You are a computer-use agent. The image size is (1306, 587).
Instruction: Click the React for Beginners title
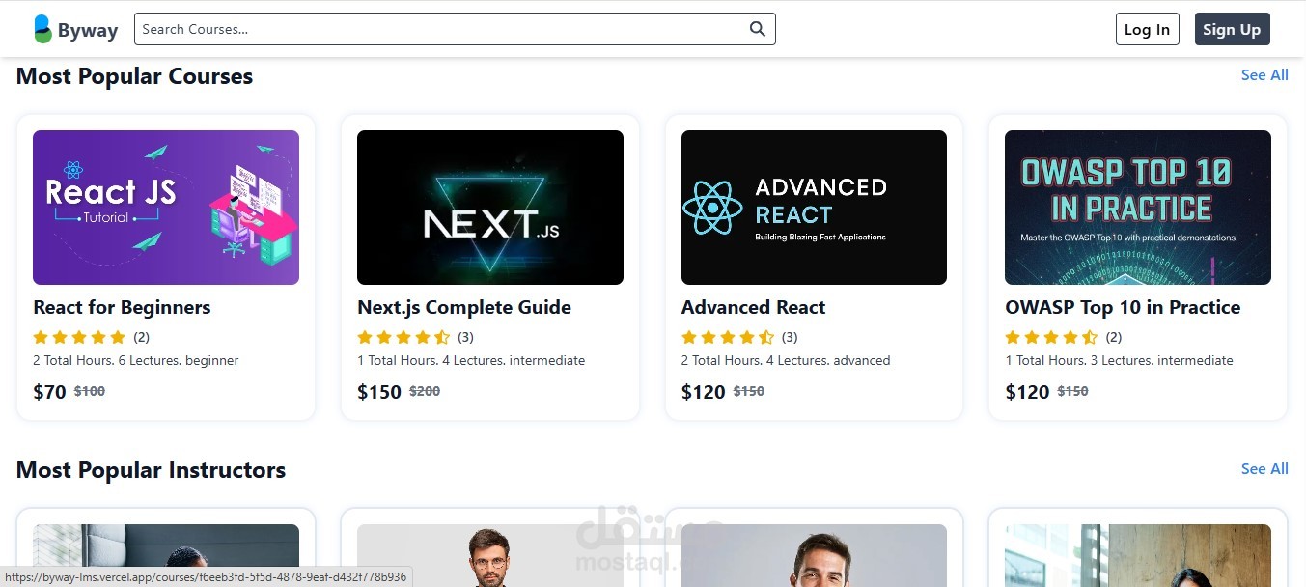click(x=122, y=307)
